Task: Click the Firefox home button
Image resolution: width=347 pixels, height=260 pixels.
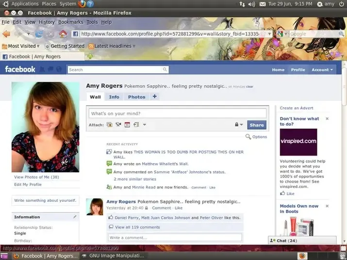Action: pos(63,34)
